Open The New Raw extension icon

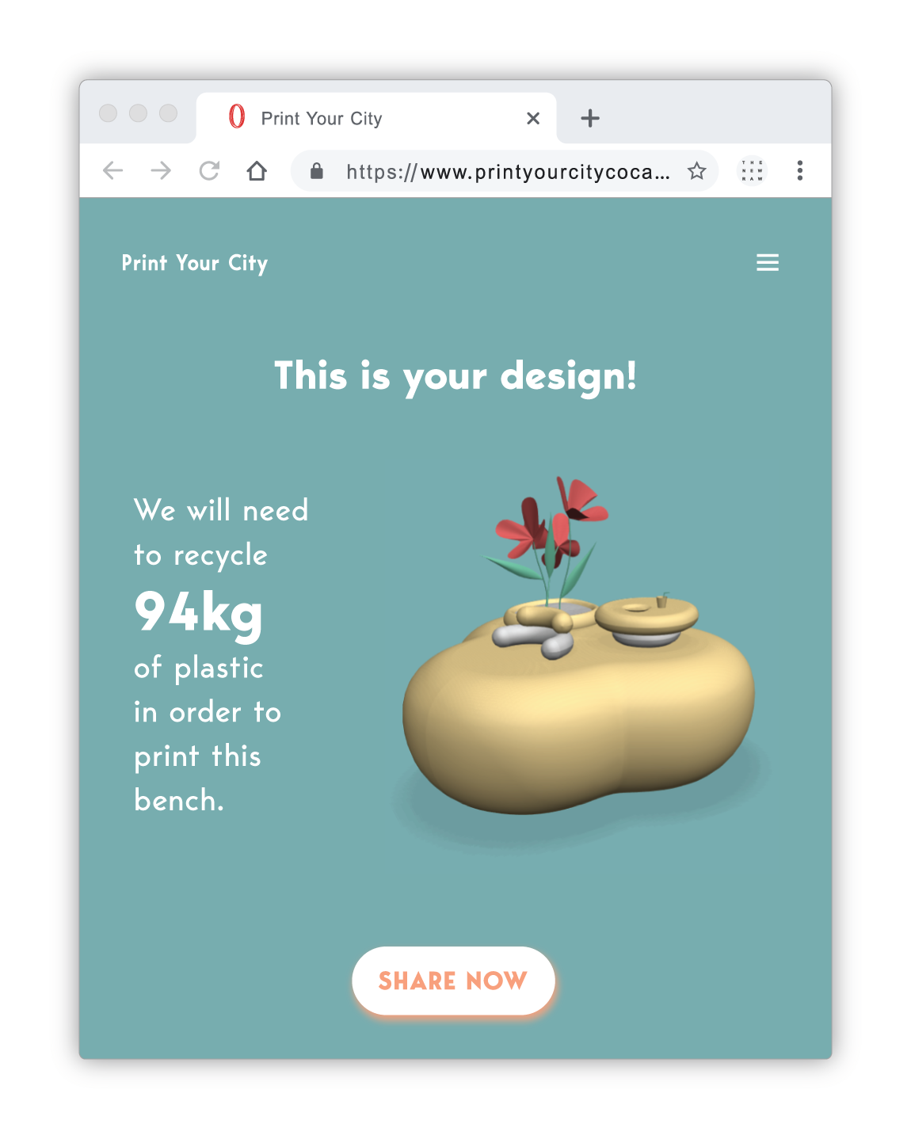752,170
